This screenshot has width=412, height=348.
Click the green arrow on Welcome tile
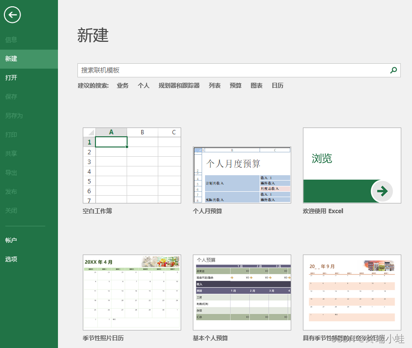pyautogui.click(x=382, y=191)
